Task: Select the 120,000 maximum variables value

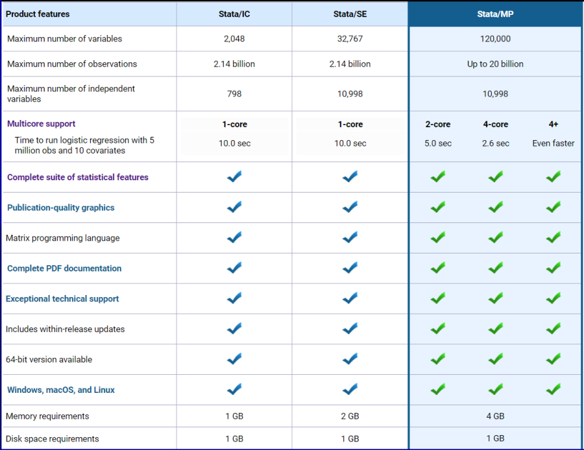Action: click(x=495, y=39)
